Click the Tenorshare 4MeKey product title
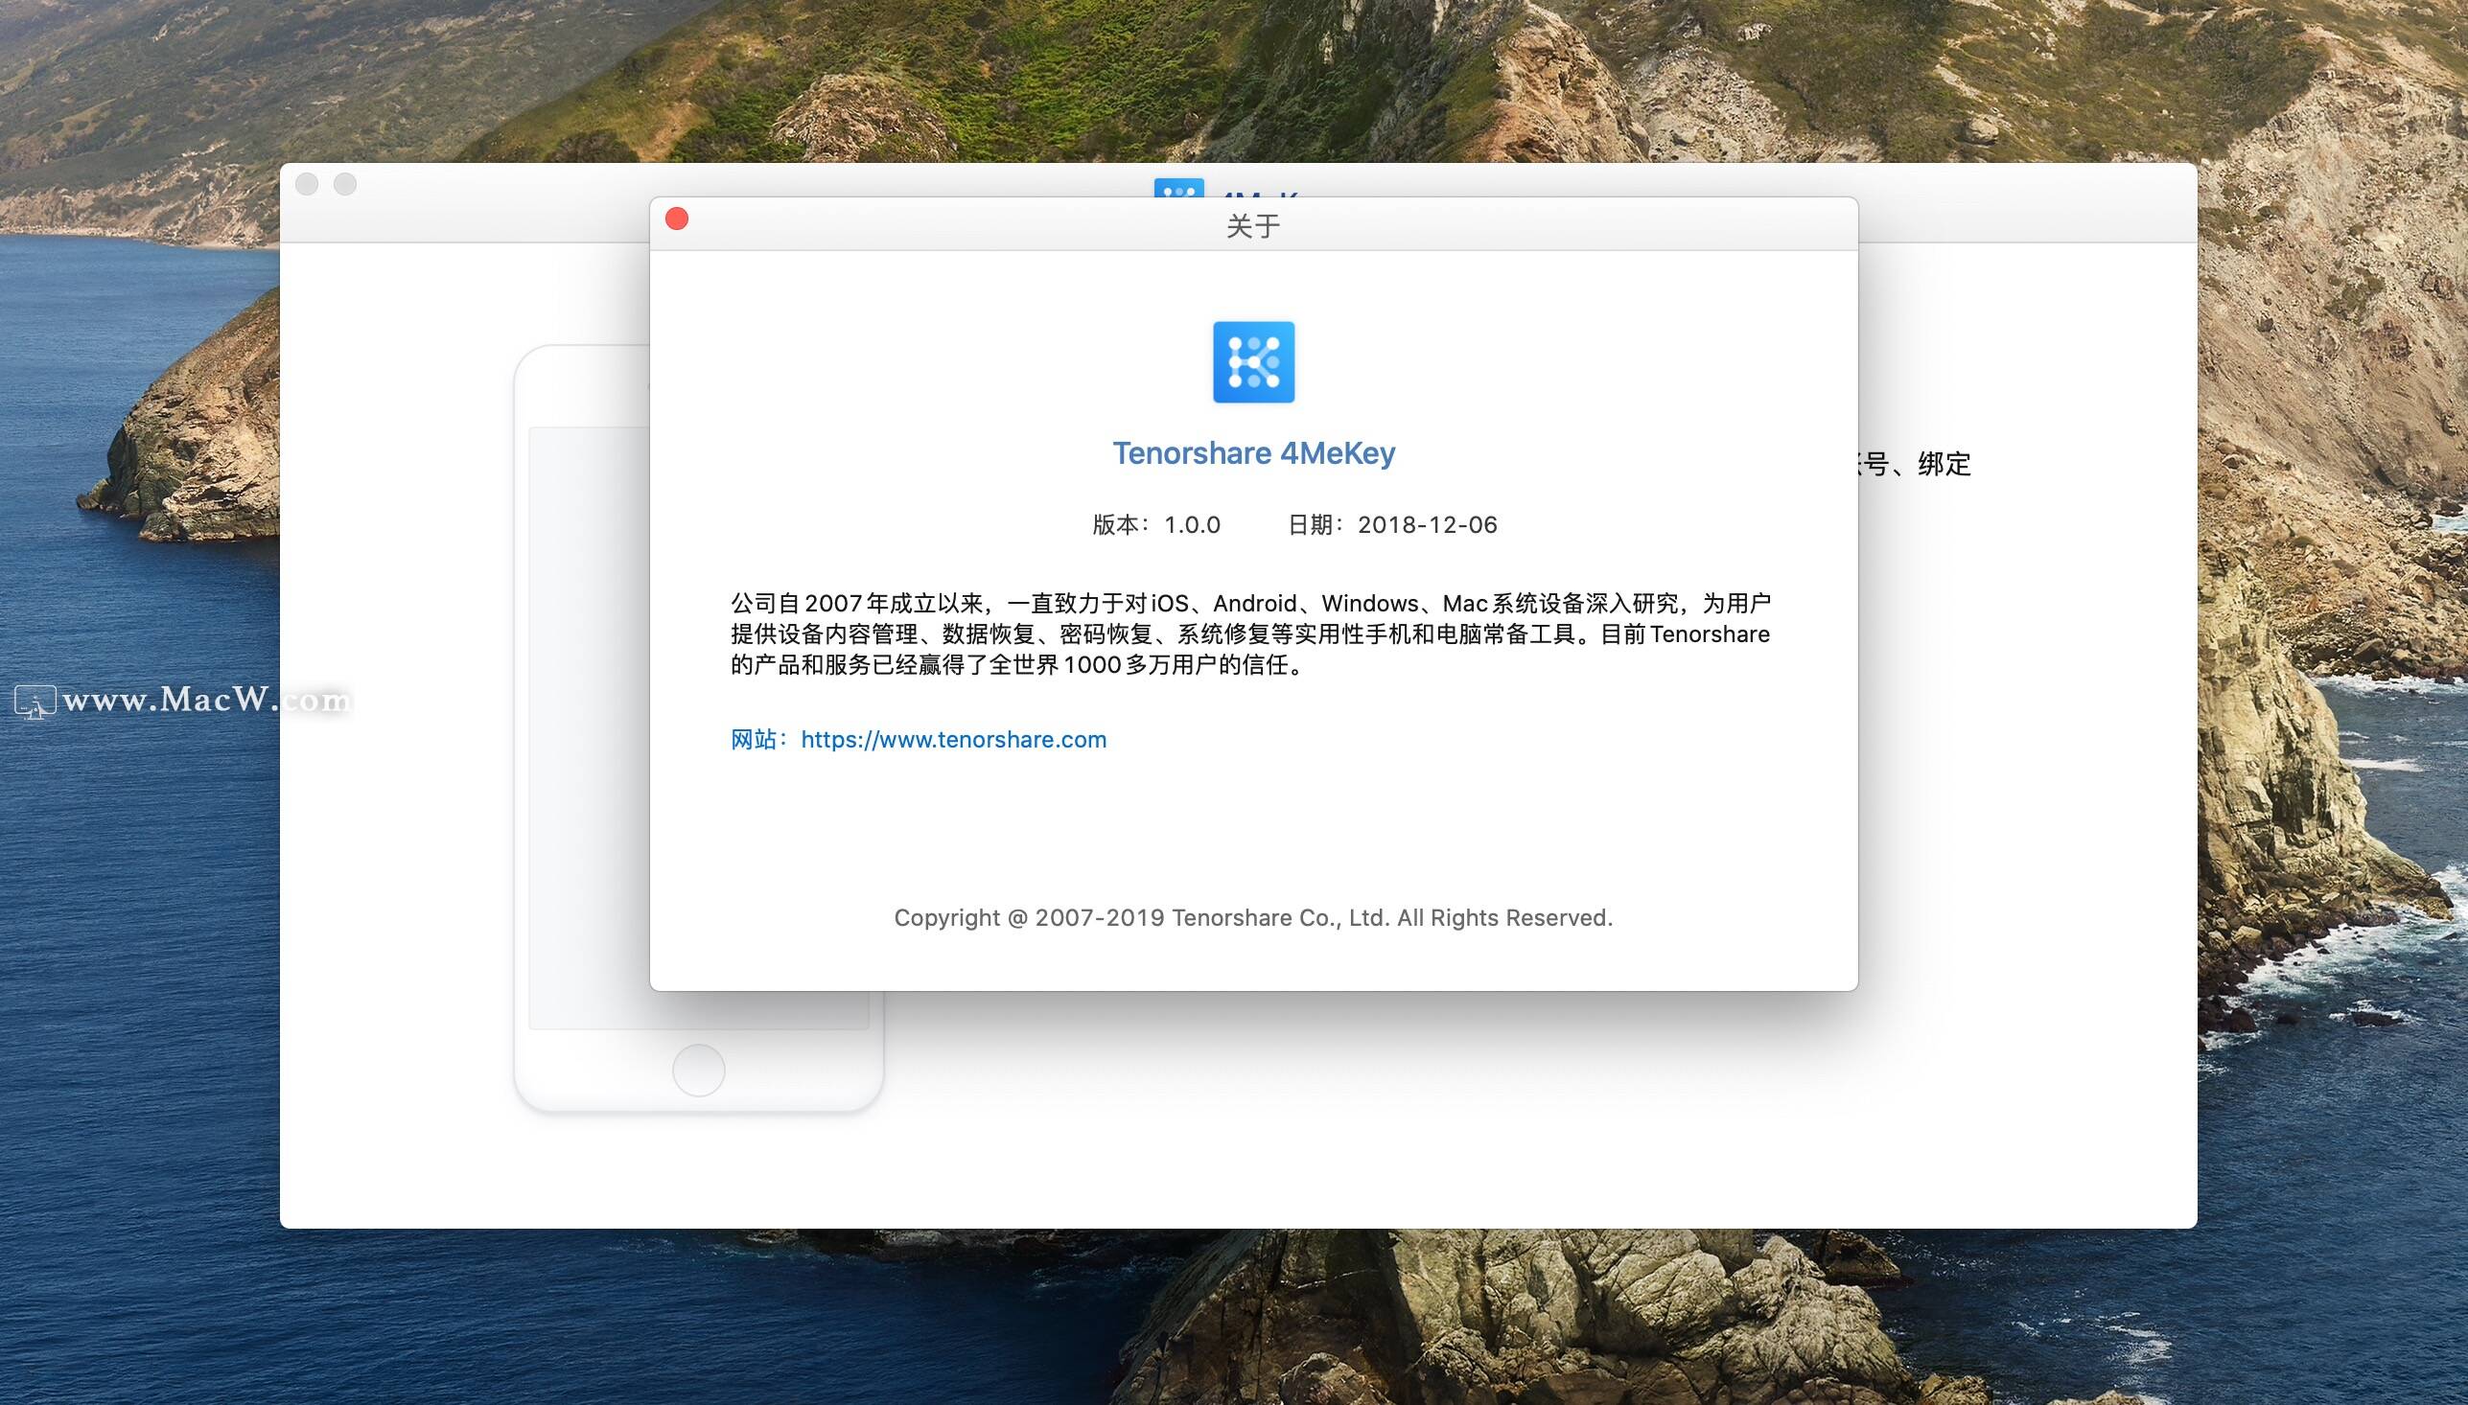 click(x=1254, y=453)
